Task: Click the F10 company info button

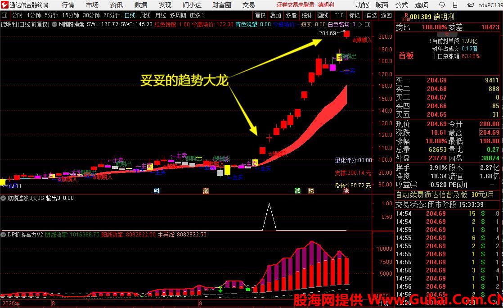Action: [x=339, y=15]
